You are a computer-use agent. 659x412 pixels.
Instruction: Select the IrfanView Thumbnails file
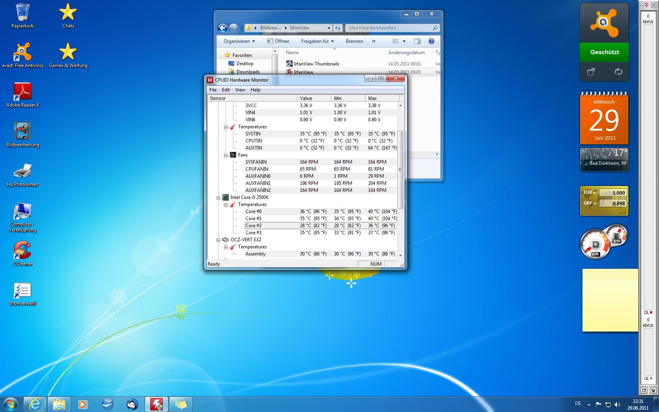[316, 64]
